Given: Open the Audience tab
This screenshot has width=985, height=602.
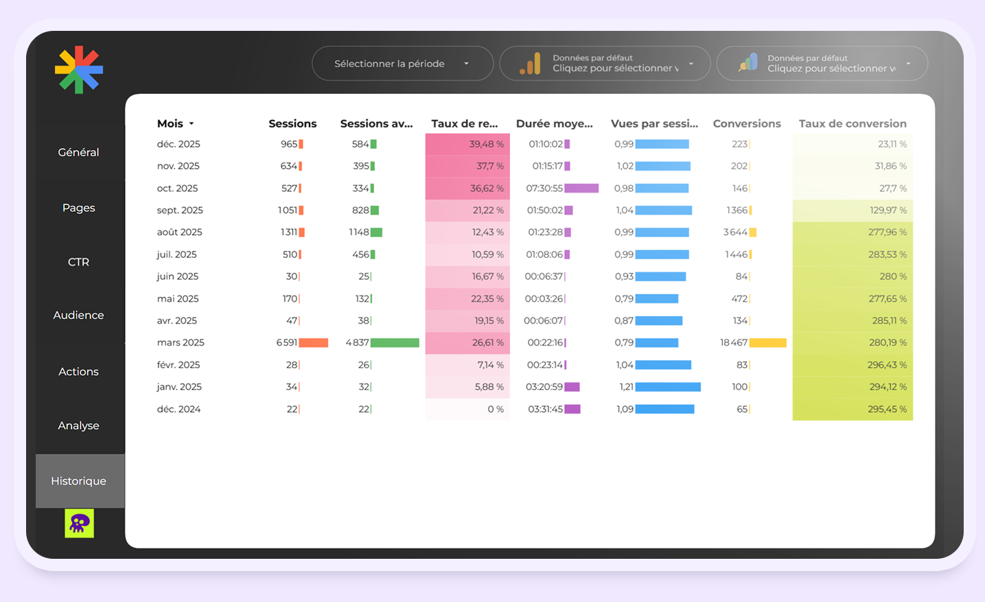Looking at the screenshot, I should (x=78, y=315).
